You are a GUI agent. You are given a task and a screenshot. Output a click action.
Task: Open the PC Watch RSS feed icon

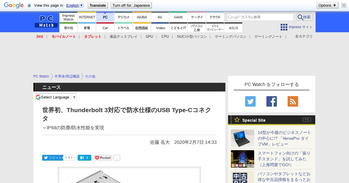[293, 101]
